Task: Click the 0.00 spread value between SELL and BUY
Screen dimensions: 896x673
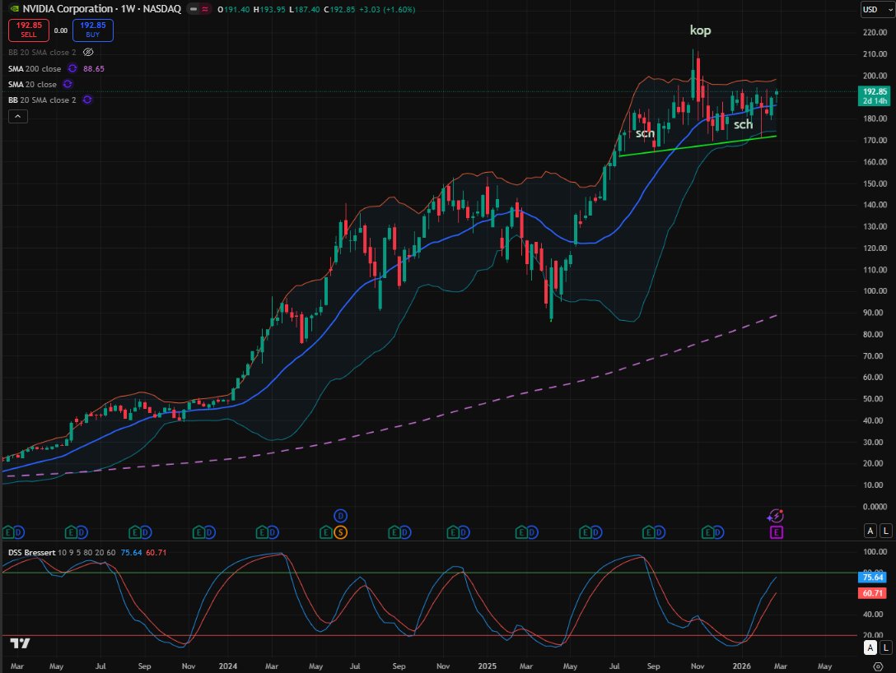Action: coord(61,30)
